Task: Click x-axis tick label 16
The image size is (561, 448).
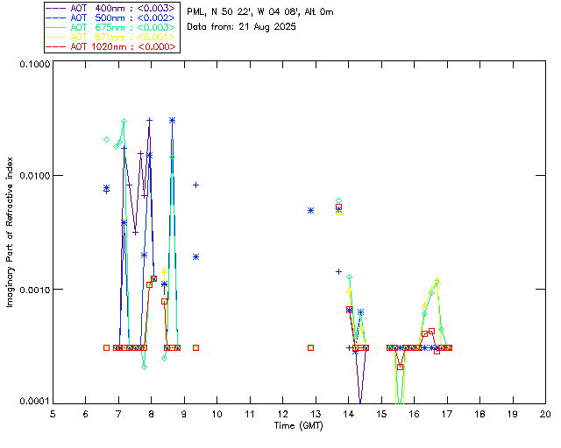Action: tap(414, 414)
